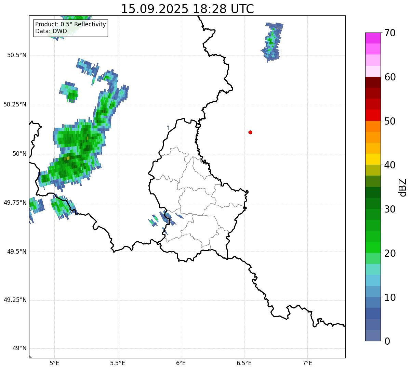Click the bright red colorbar segment
The height and width of the screenshot is (370, 411).
pos(373,115)
